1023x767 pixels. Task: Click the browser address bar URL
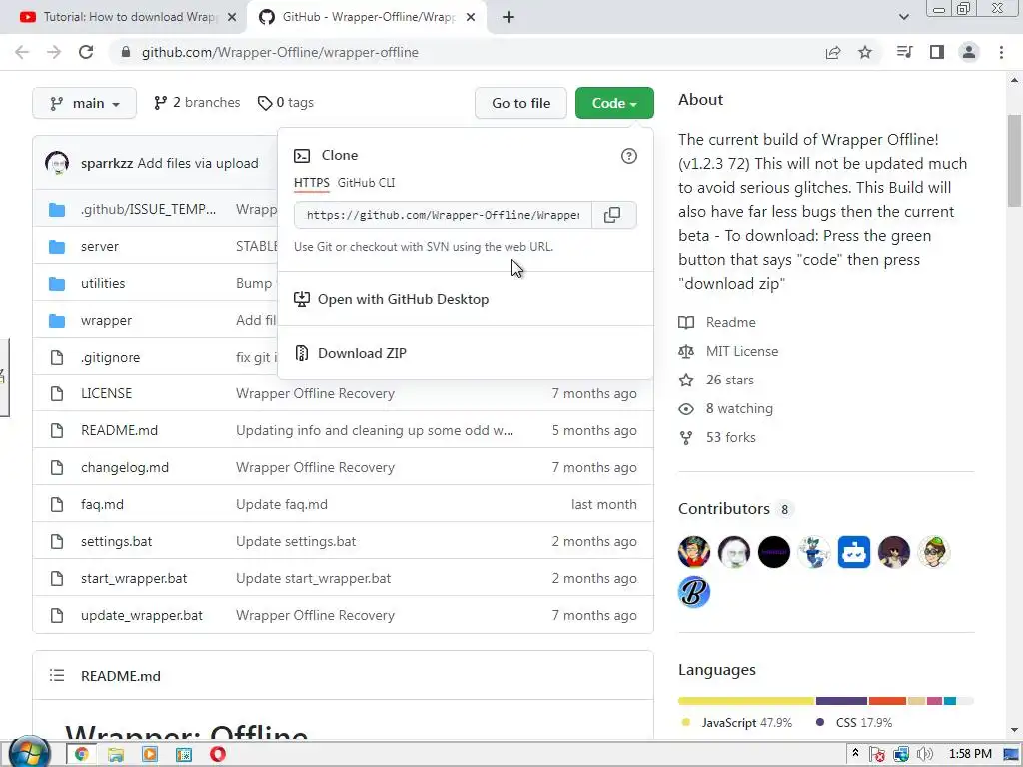(x=280, y=52)
